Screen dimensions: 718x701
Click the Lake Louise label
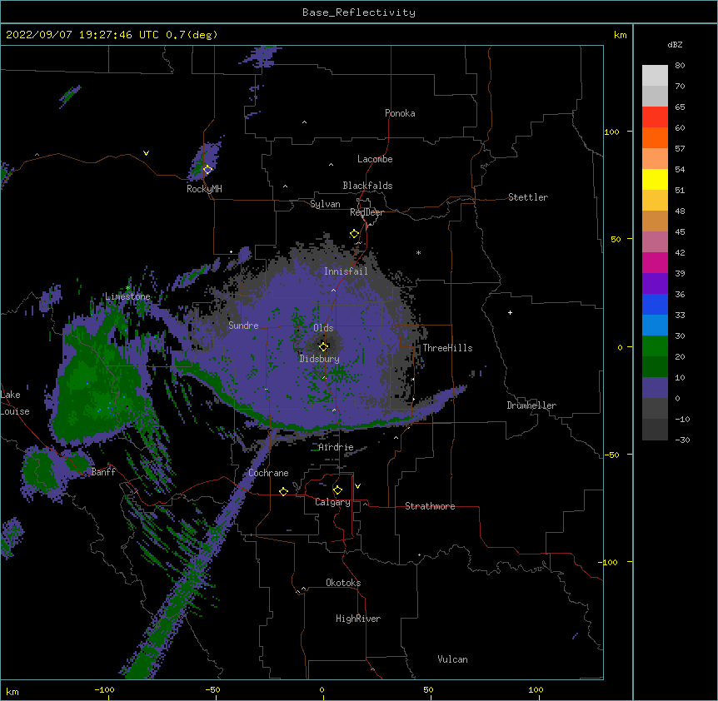[15, 403]
